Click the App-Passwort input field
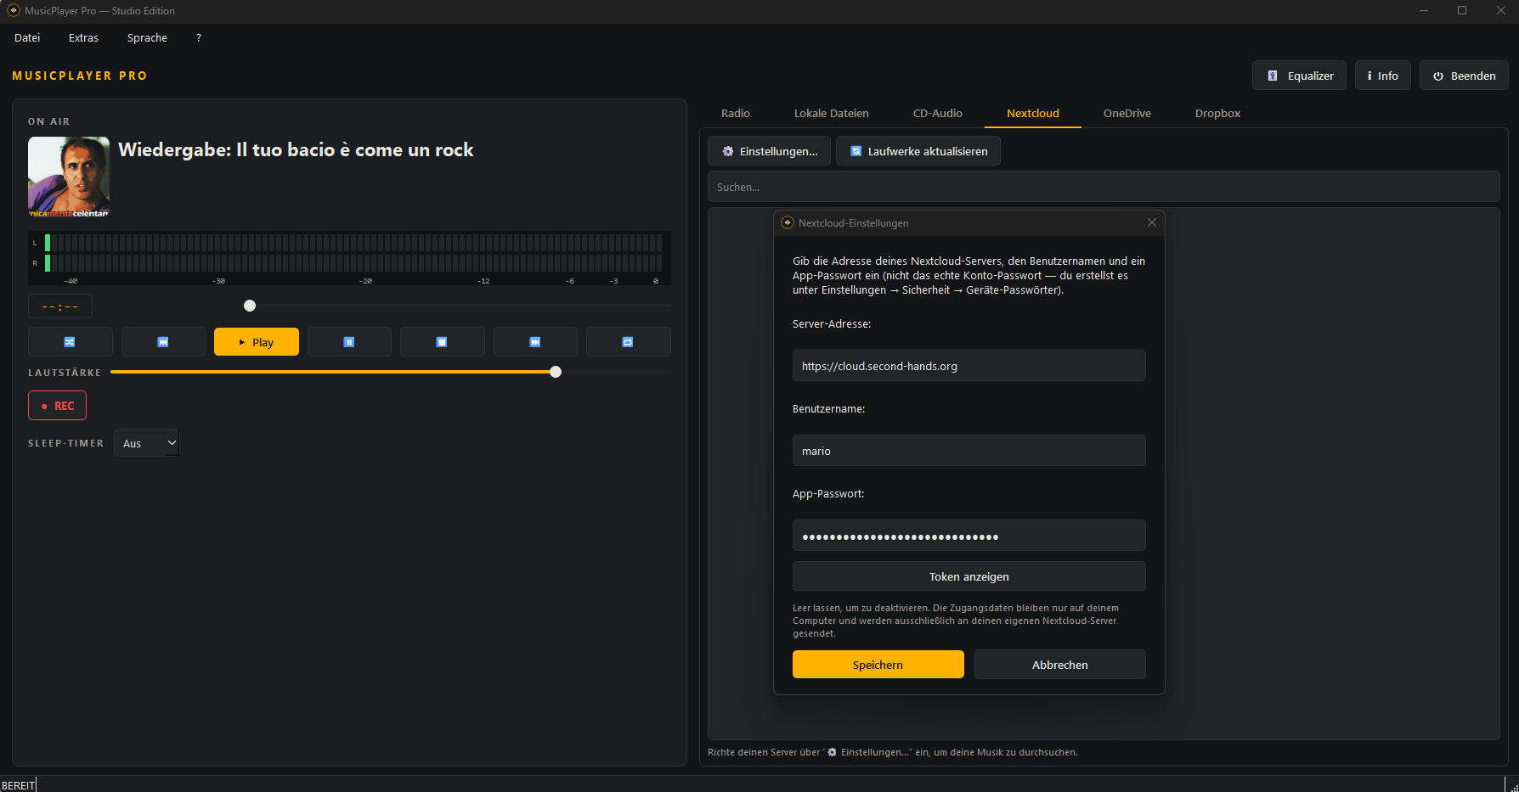Screen dimensions: 1519x792 click(969, 536)
